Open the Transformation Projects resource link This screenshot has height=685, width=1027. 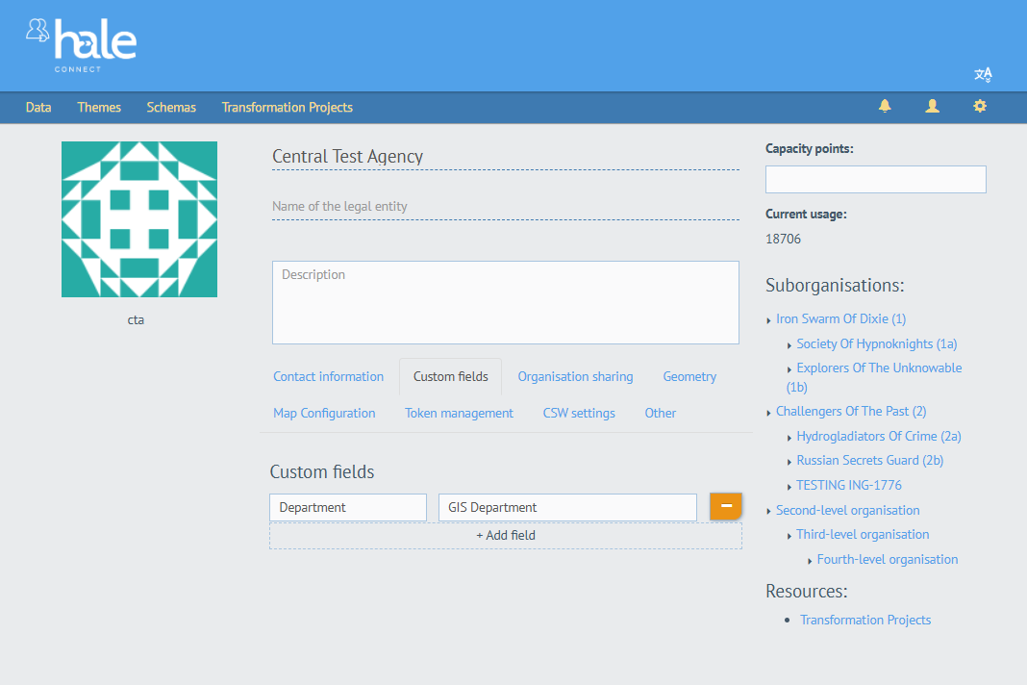coord(864,620)
